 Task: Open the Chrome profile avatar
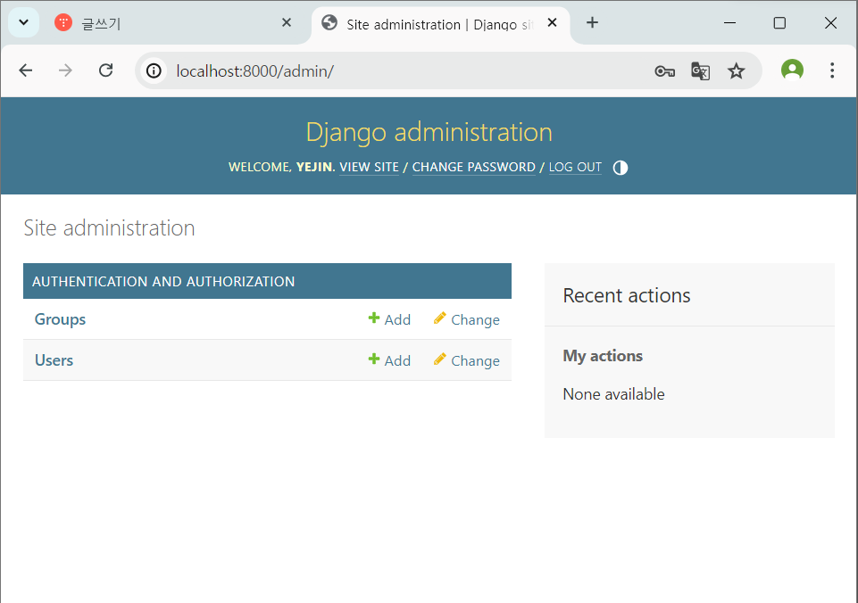(792, 70)
